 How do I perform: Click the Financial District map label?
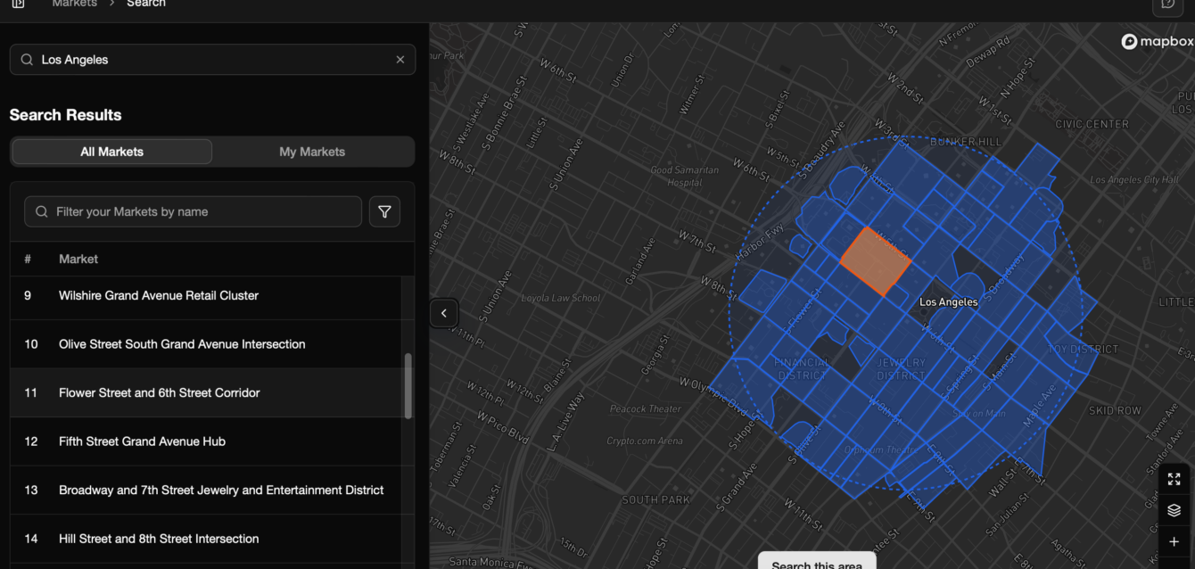[802, 369]
